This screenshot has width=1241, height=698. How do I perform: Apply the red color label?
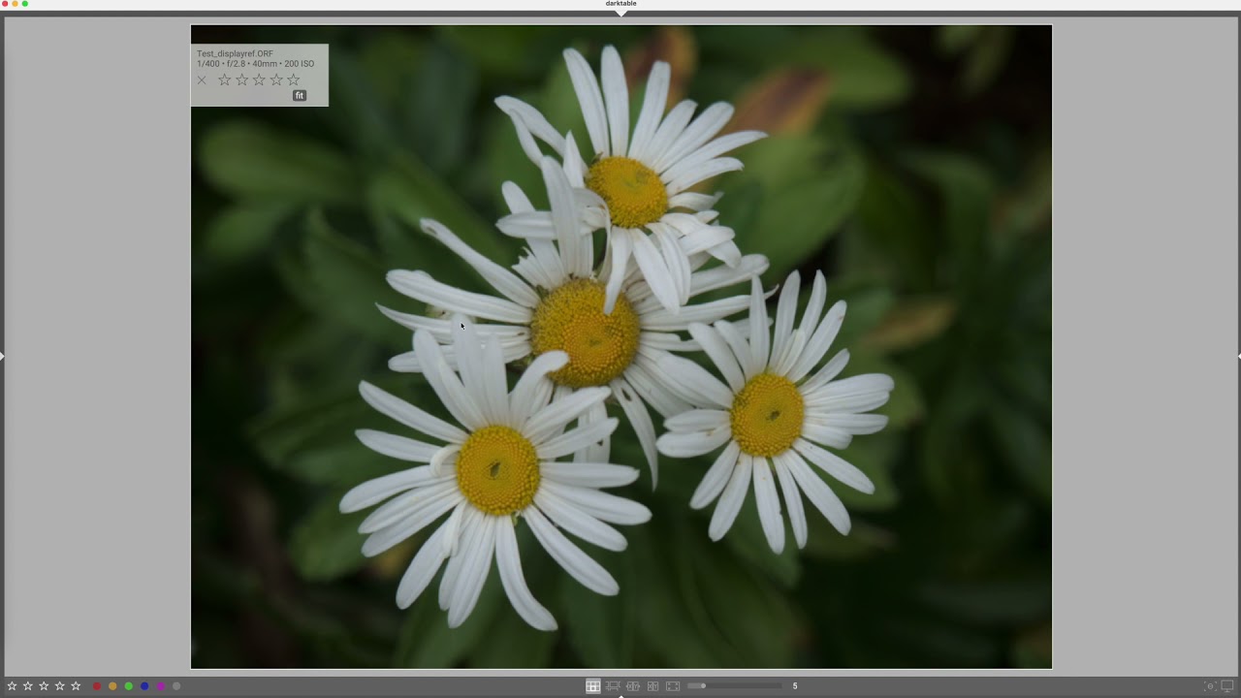tap(97, 686)
